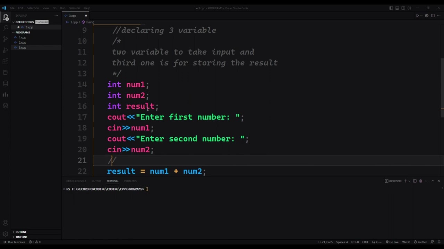
Task: Click the editor settings gear icon
Action: (427, 16)
